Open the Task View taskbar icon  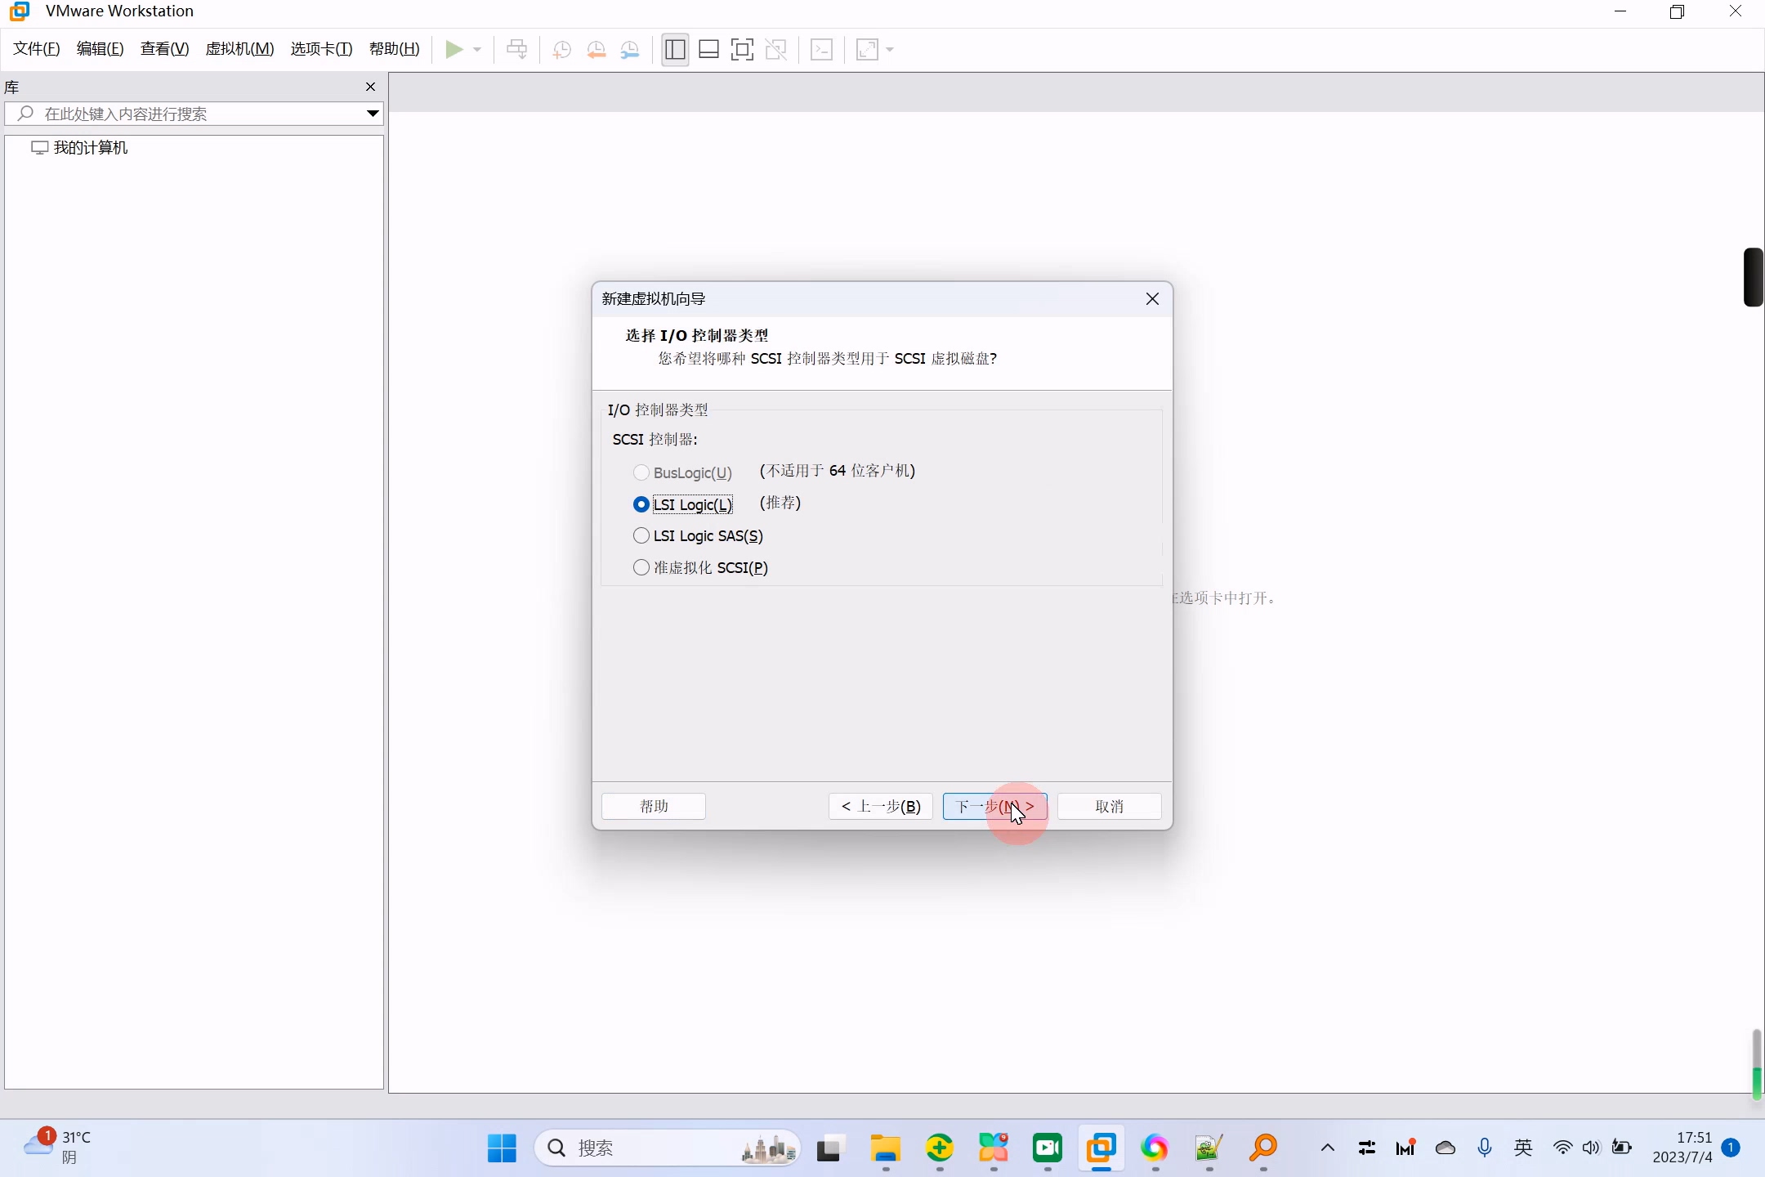tap(830, 1148)
